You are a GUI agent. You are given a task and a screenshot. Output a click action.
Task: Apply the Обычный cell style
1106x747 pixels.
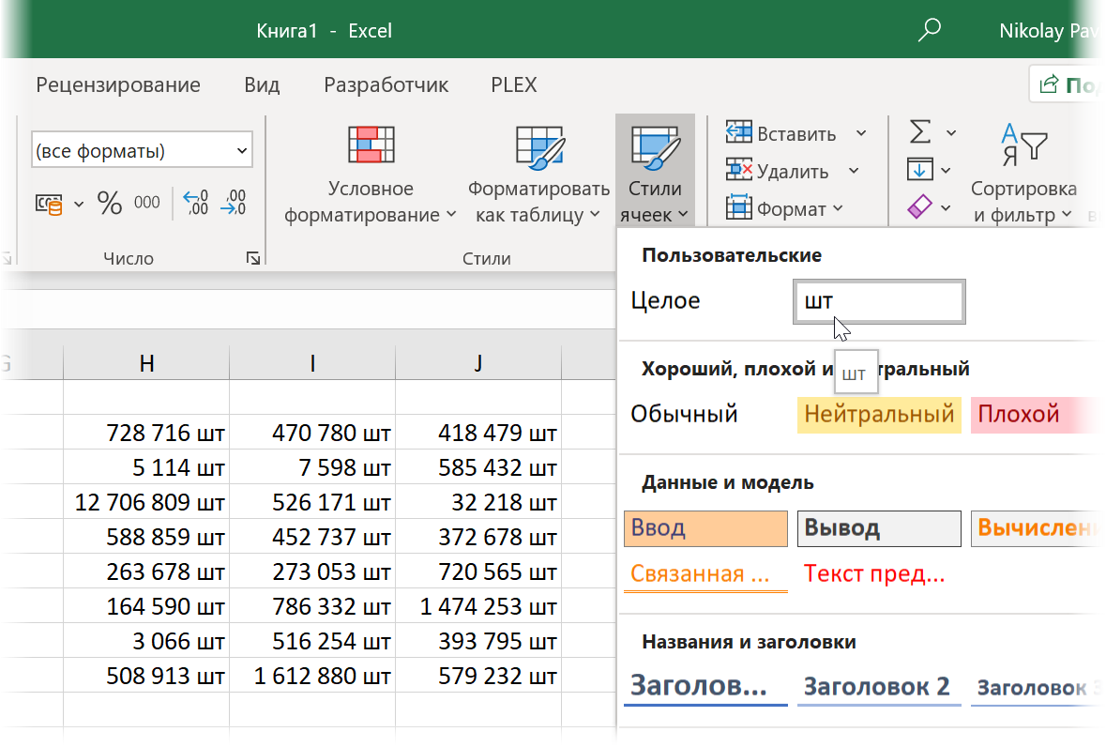[x=705, y=414]
